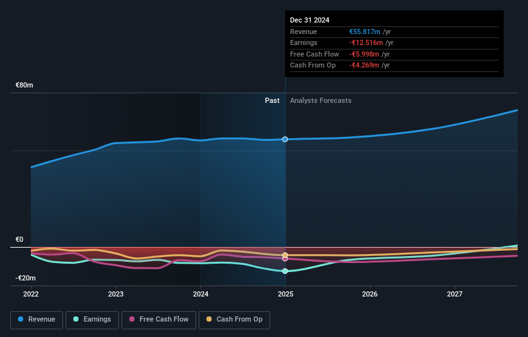Select the Free Cash Flow data point marker
The height and width of the screenshot is (337, 528).
(x=285, y=259)
